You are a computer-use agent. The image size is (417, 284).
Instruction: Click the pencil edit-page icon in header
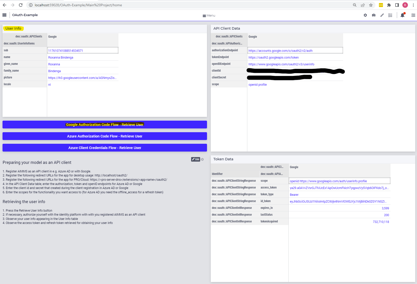coord(382,15)
